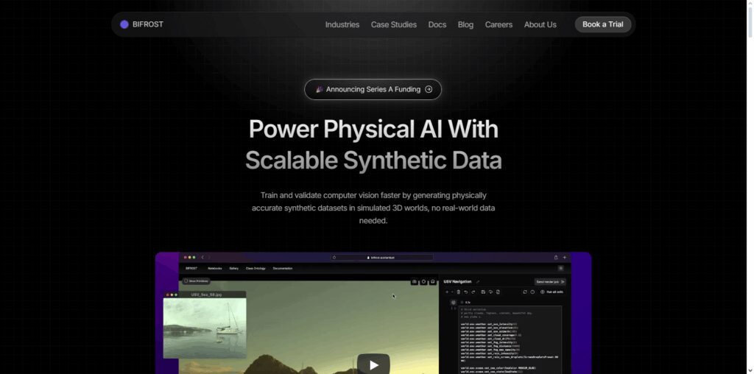Click the purple Bifrost logo circle
The height and width of the screenshot is (374, 754).
point(124,24)
